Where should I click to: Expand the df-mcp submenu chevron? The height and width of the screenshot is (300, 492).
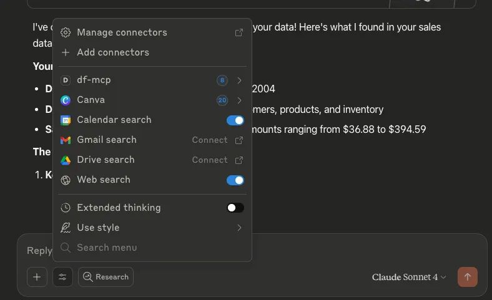pos(239,80)
